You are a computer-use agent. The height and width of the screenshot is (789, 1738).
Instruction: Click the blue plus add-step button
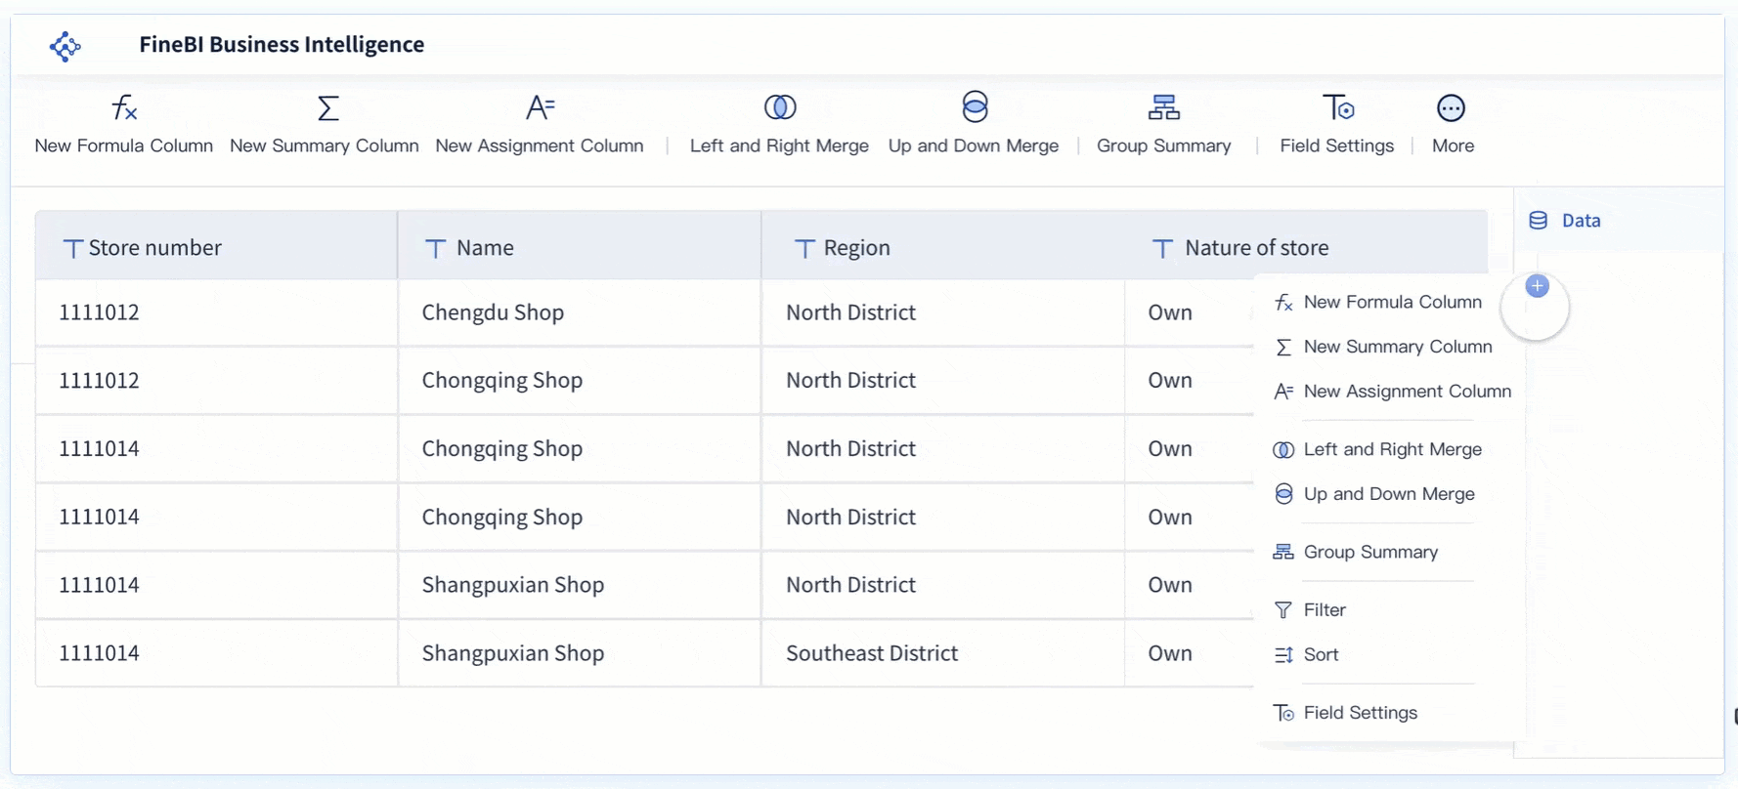click(x=1537, y=286)
